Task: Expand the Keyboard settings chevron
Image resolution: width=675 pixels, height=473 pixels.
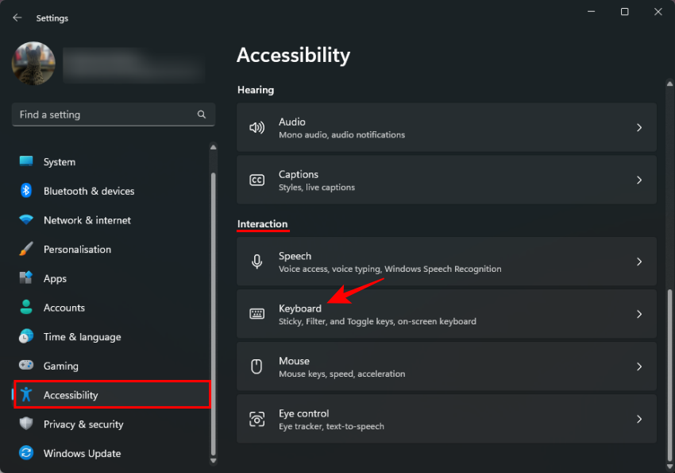Action: point(639,313)
